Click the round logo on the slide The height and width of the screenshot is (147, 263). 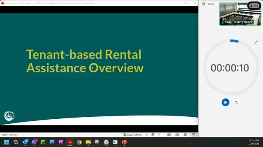coord(9,116)
